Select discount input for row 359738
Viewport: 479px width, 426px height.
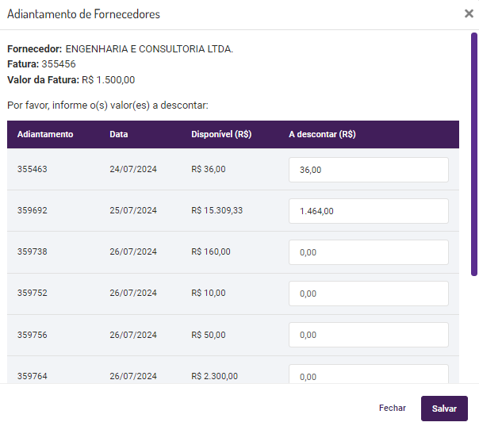pyautogui.click(x=369, y=252)
